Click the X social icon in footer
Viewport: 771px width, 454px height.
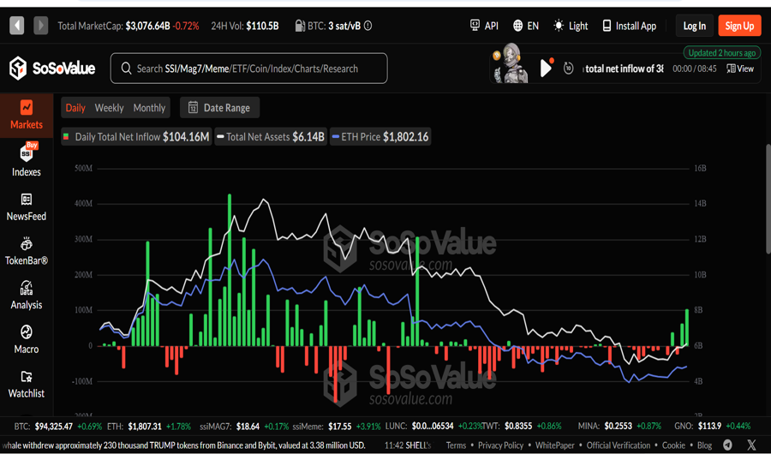tap(751, 445)
